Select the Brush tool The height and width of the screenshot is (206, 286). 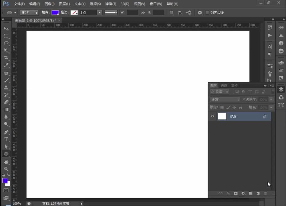(6, 80)
